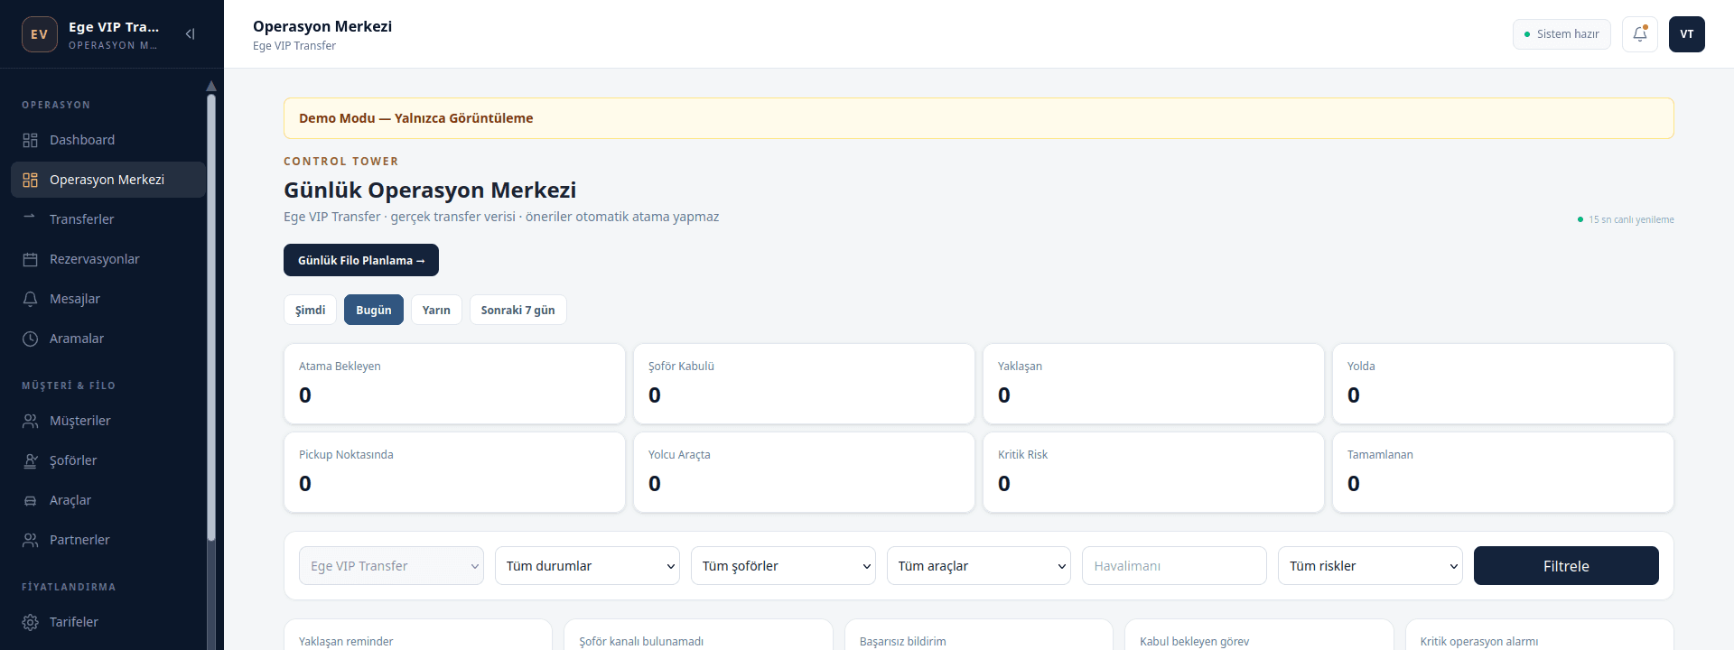Click the Araçlar vehicle icon
Screen dimensions: 1734x650
tap(31, 500)
